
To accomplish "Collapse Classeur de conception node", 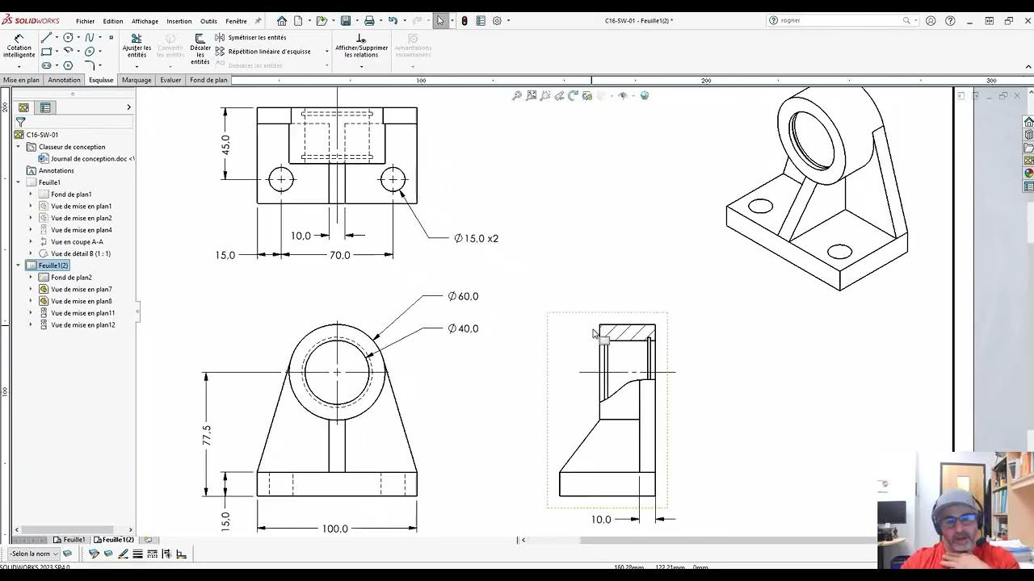I will click(19, 147).
